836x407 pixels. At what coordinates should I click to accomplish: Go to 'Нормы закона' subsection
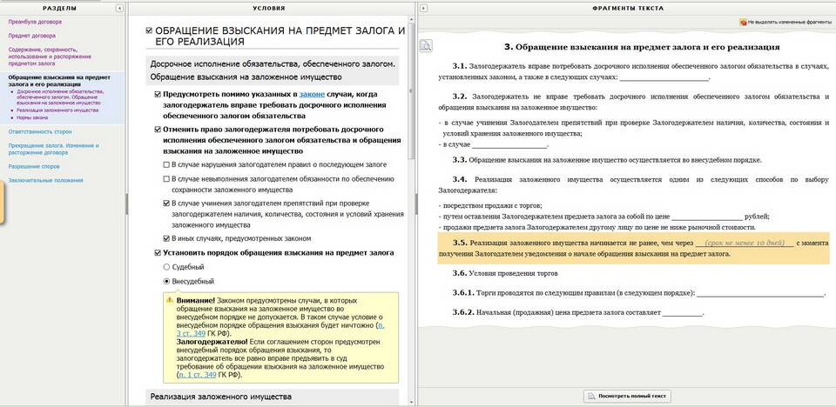click(32, 117)
